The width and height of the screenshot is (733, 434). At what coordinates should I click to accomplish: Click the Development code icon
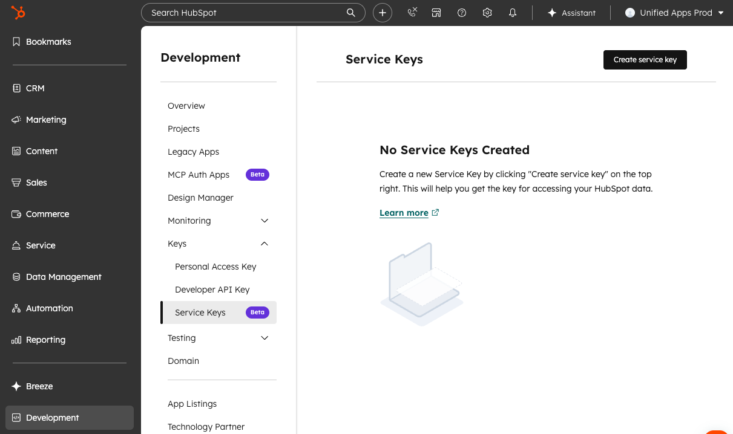pyautogui.click(x=16, y=418)
